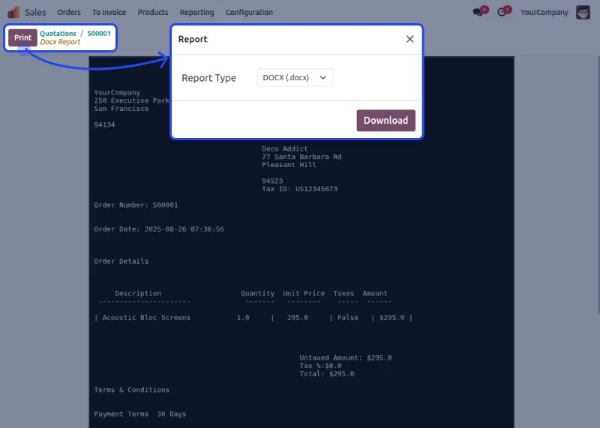Open the chat messages icon

tap(478, 12)
